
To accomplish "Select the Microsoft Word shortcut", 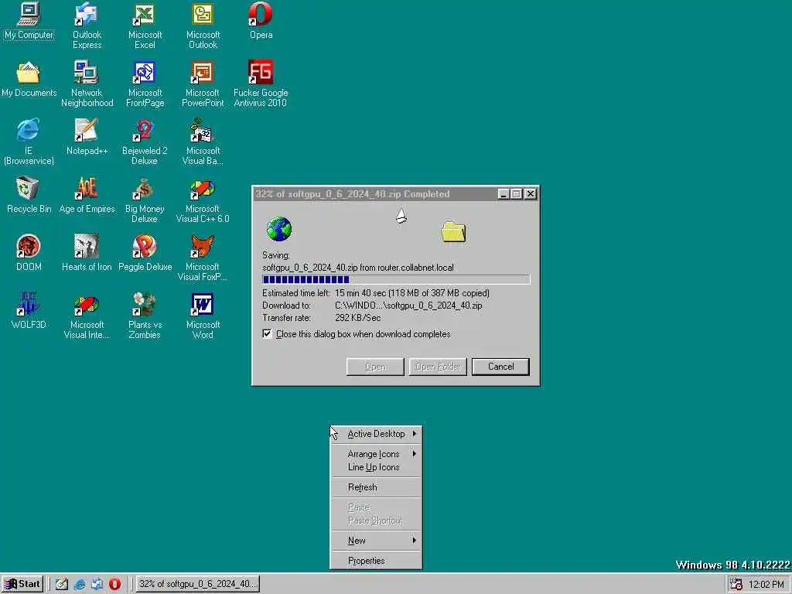I will [203, 316].
